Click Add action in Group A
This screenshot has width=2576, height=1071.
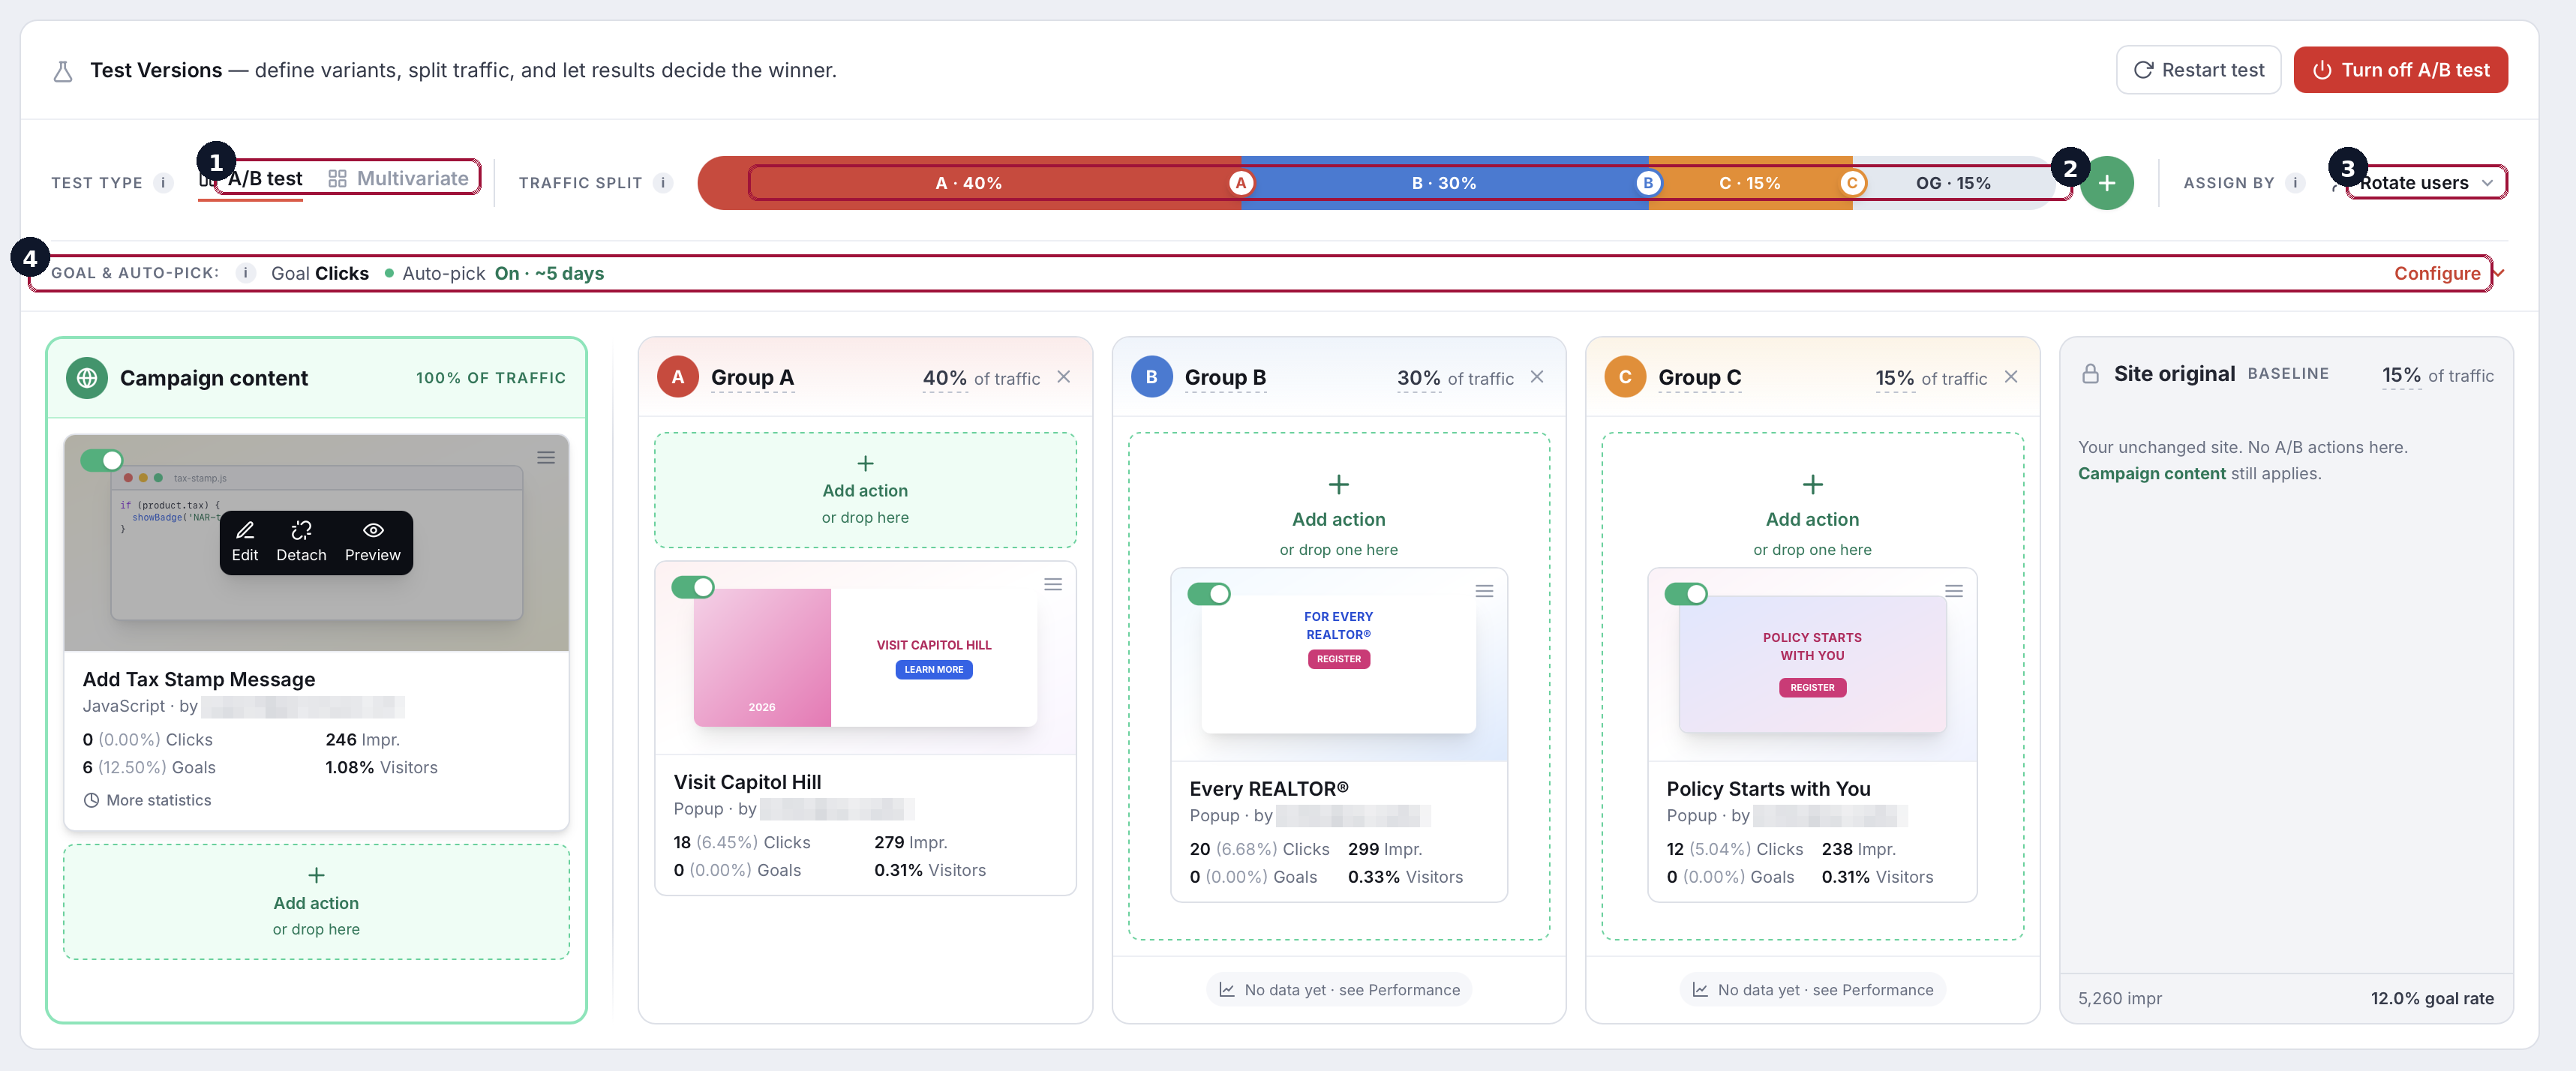pyautogui.click(x=865, y=489)
